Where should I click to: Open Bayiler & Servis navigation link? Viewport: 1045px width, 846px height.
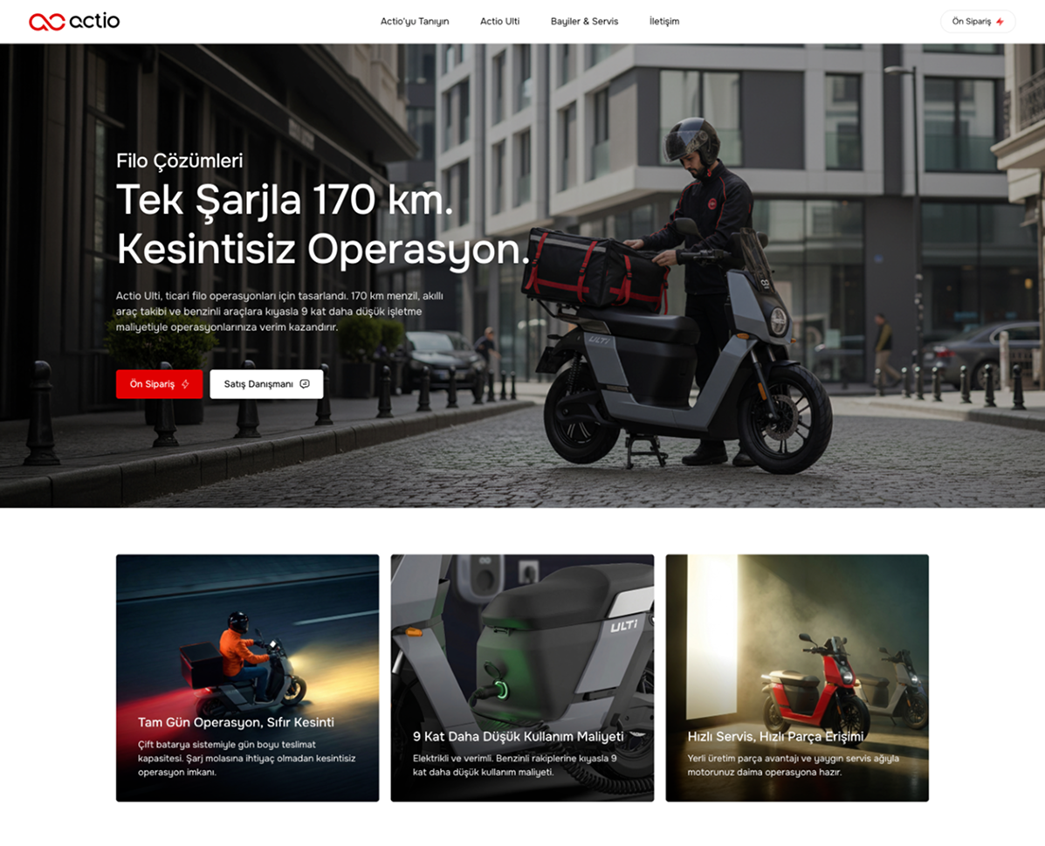[x=584, y=21]
